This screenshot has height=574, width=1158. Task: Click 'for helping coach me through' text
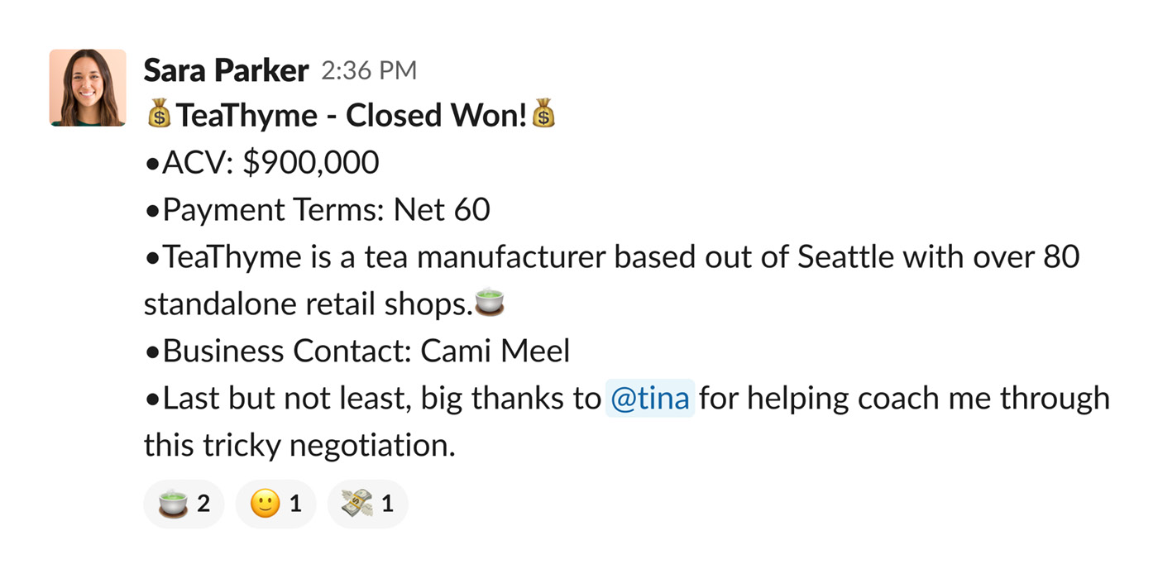click(905, 399)
